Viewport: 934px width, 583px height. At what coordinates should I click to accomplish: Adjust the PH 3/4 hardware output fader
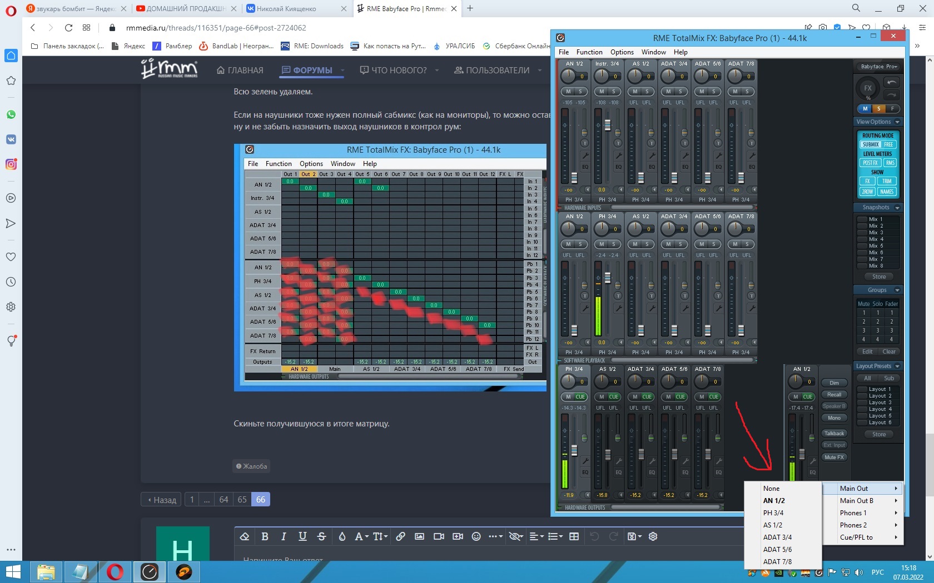[574, 451]
